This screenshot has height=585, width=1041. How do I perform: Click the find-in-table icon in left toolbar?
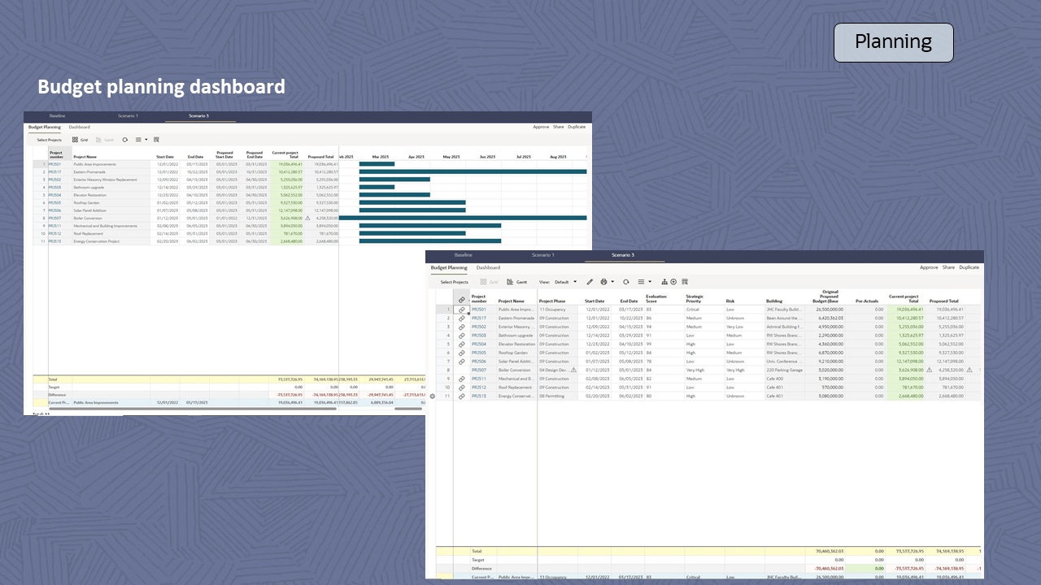pyautogui.click(x=156, y=140)
